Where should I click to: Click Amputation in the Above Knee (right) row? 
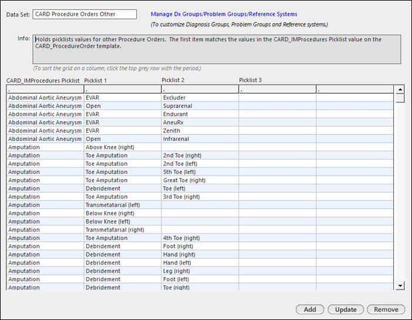45,147
